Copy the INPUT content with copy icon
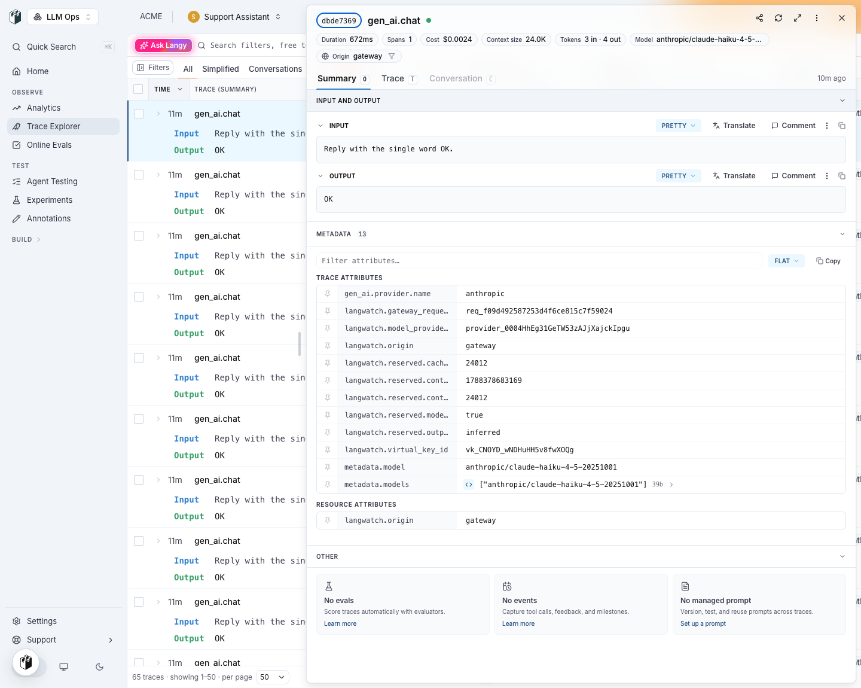The height and width of the screenshot is (688, 861). click(x=842, y=126)
